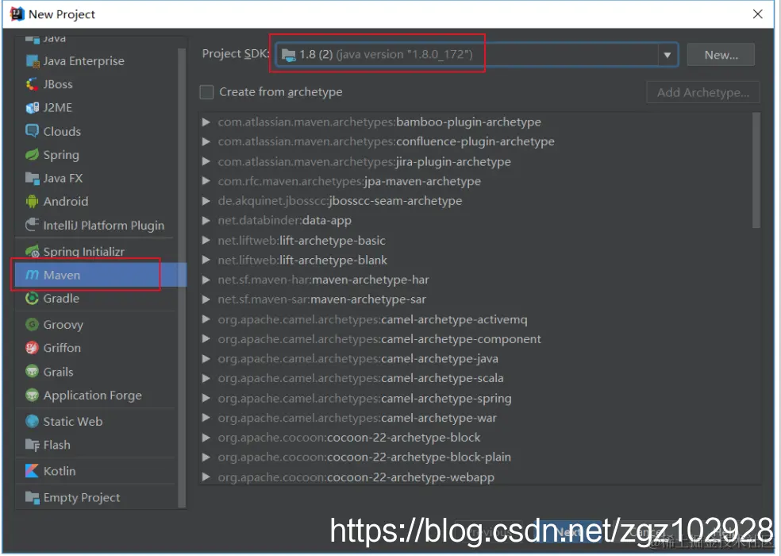Choose the Java FX folder icon
The image size is (781, 556).
point(33,178)
